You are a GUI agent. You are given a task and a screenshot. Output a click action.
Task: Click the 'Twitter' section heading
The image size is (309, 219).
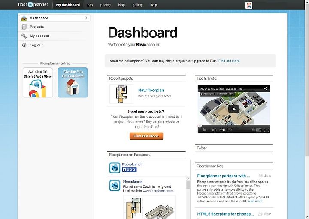click(x=201, y=148)
